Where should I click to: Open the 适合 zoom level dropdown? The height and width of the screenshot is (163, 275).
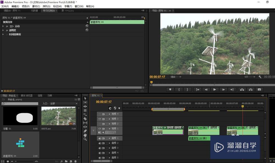click(176, 77)
